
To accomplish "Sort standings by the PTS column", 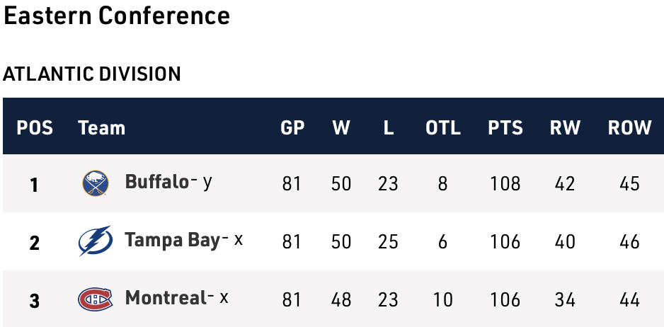I will click(x=505, y=128).
